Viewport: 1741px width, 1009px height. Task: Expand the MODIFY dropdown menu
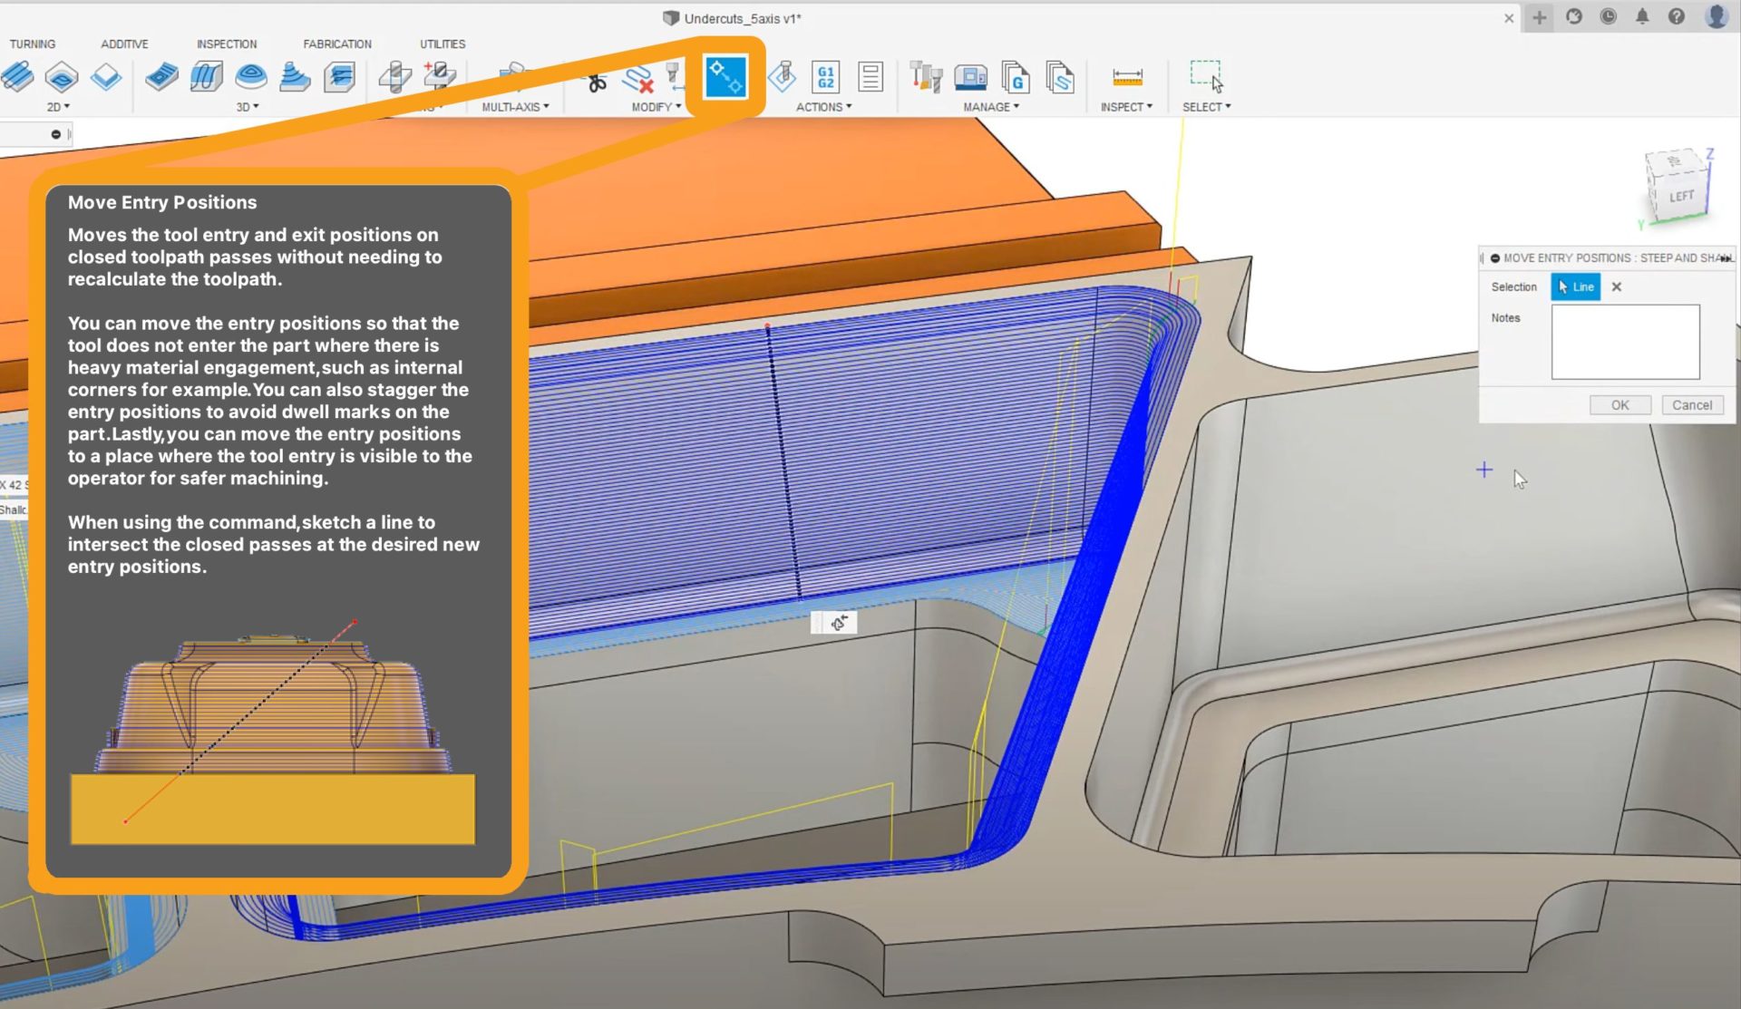tap(657, 107)
